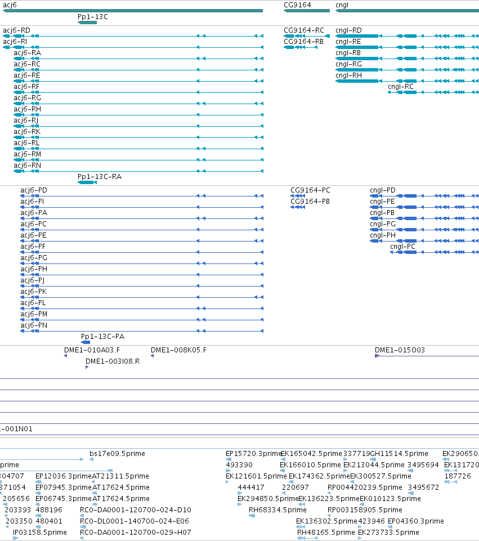Click the RC0-DA0001-120700-024-D10 label

tap(136, 510)
